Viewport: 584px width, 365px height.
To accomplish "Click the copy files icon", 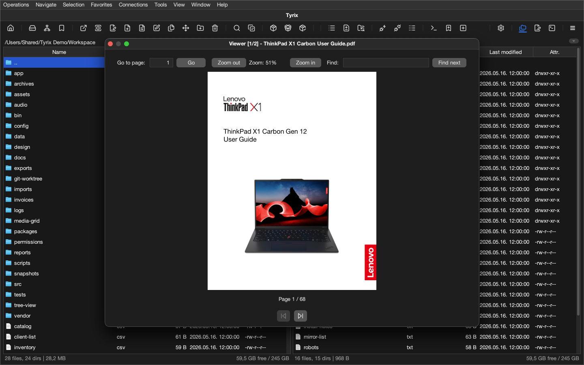I will click(x=171, y=28).
